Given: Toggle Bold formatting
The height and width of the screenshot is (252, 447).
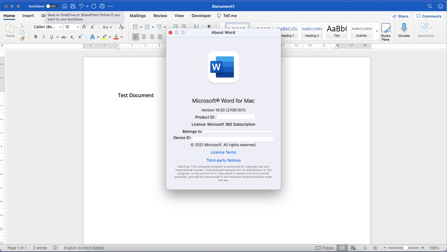Looking at the screenshot, I should pyautogui.click(x=36, y=37).
